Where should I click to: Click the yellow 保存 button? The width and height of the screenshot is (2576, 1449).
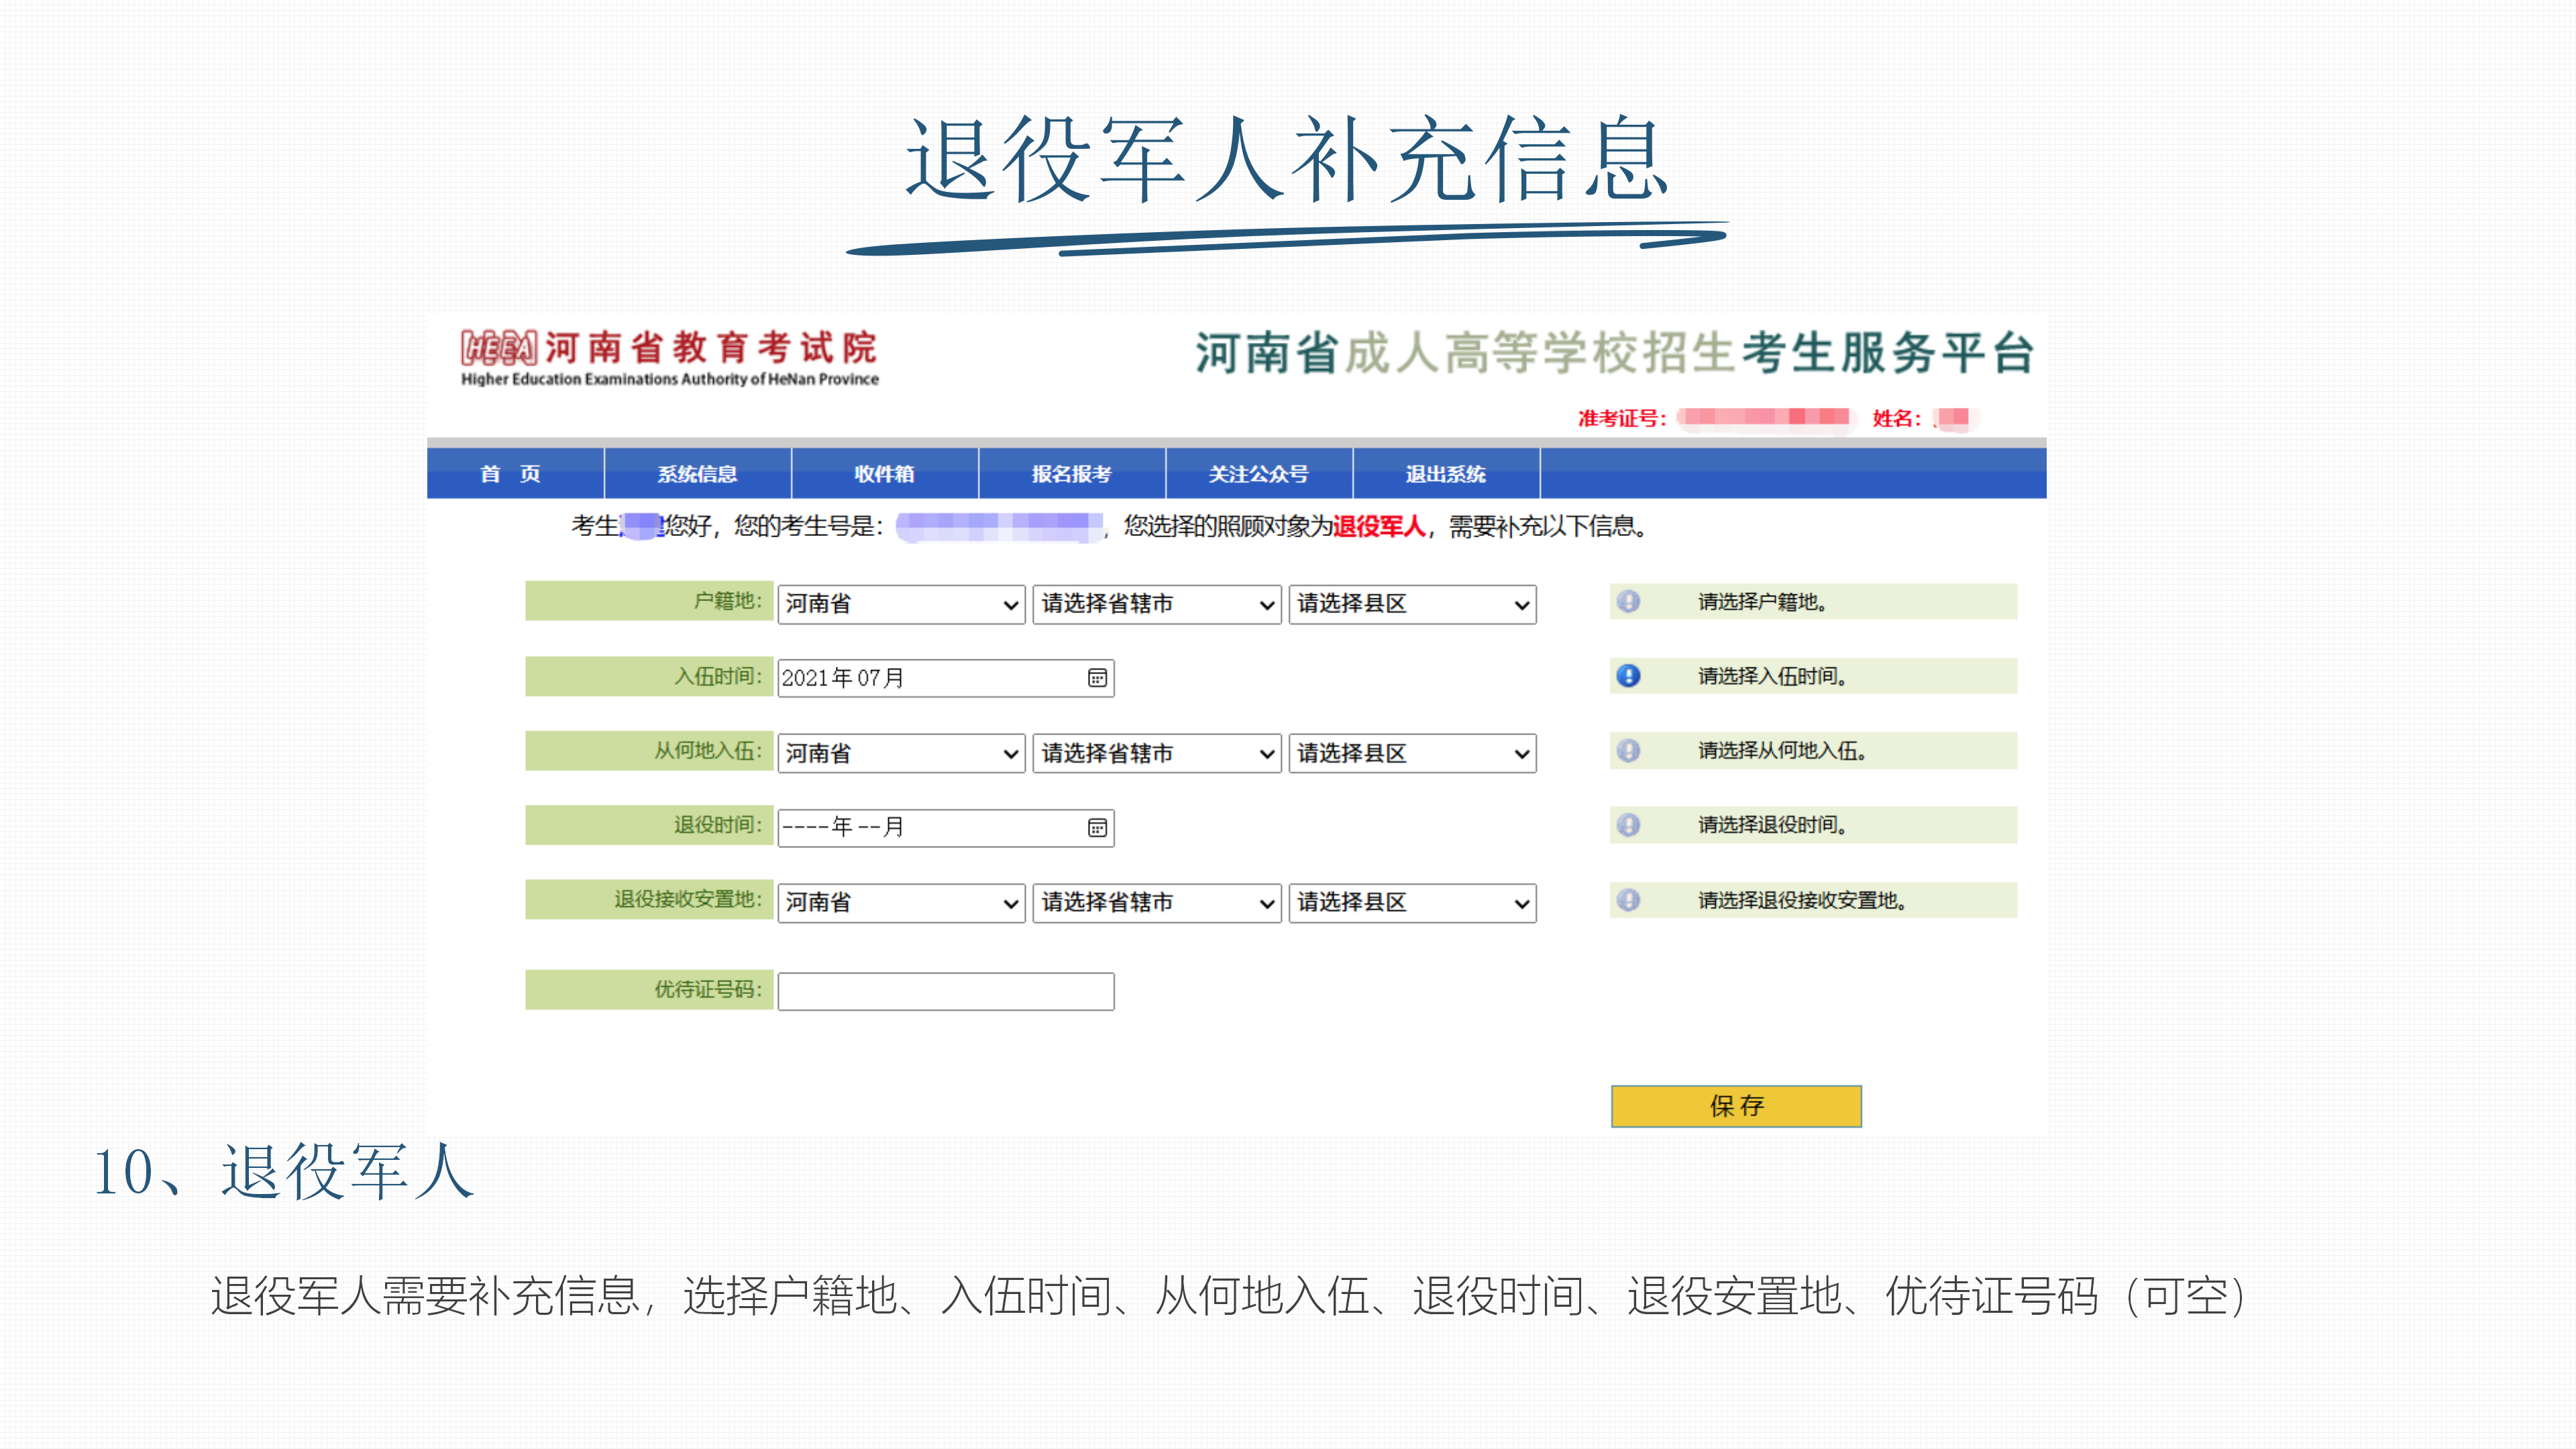(x=1736, y=1106)
